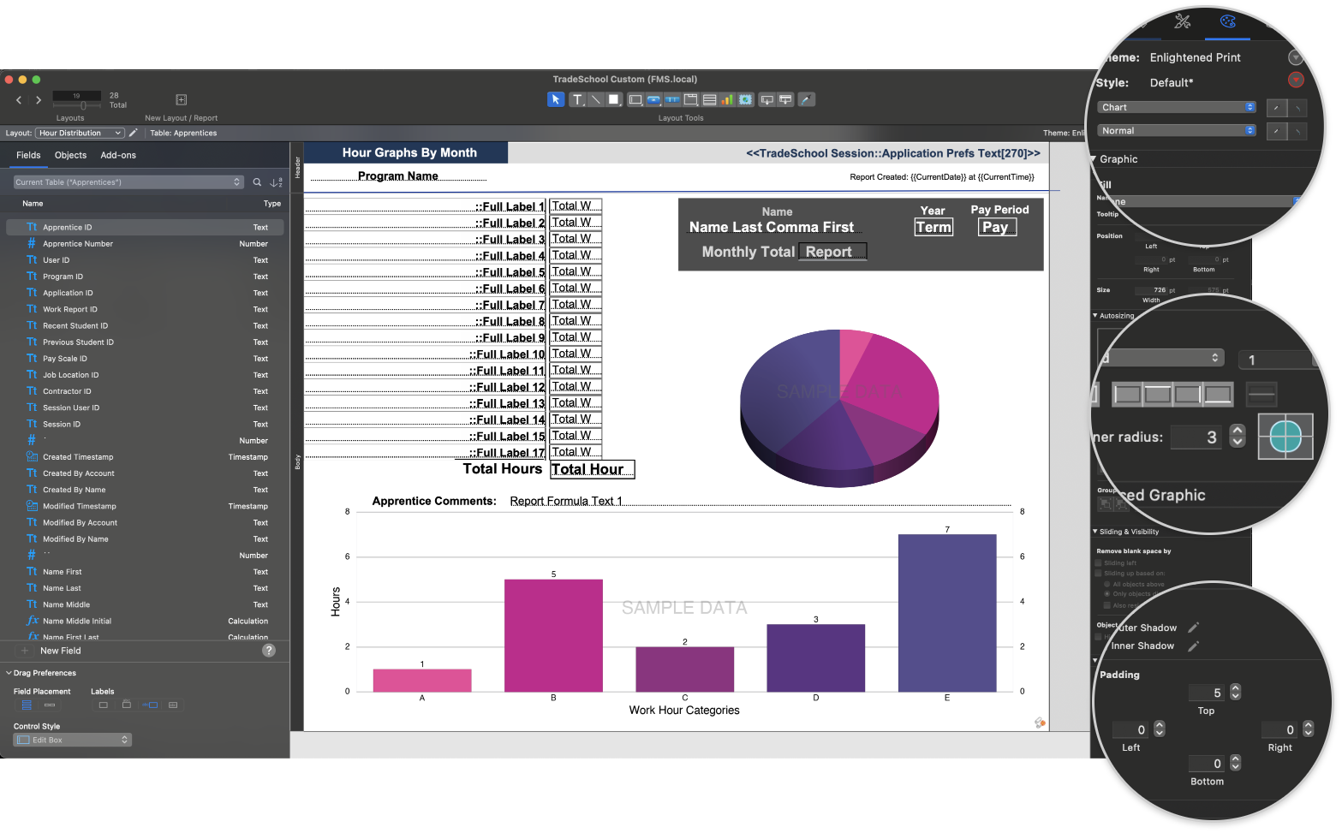Check Sliding up based on option

point(1099,574)
